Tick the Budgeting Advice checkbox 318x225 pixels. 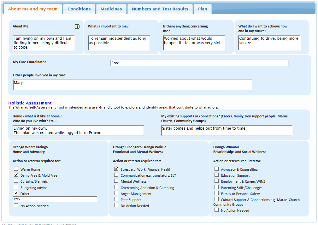(x=16, y=187)
